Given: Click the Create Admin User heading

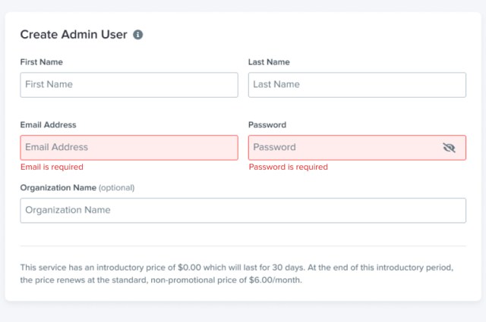Looking at the screenshot, I should point(73,35).
